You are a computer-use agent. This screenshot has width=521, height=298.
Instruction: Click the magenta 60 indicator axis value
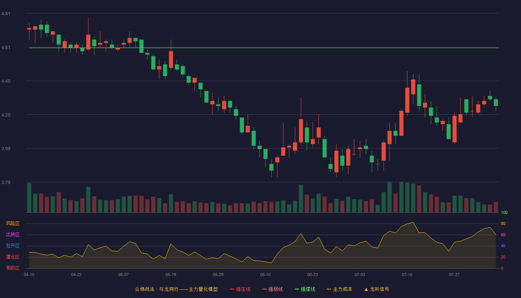(x=503, y=235)
